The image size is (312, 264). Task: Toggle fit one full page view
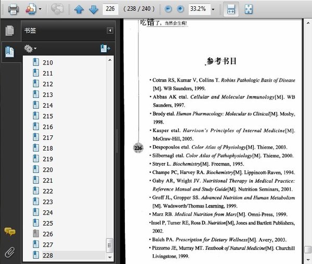[x=248, y=9]
